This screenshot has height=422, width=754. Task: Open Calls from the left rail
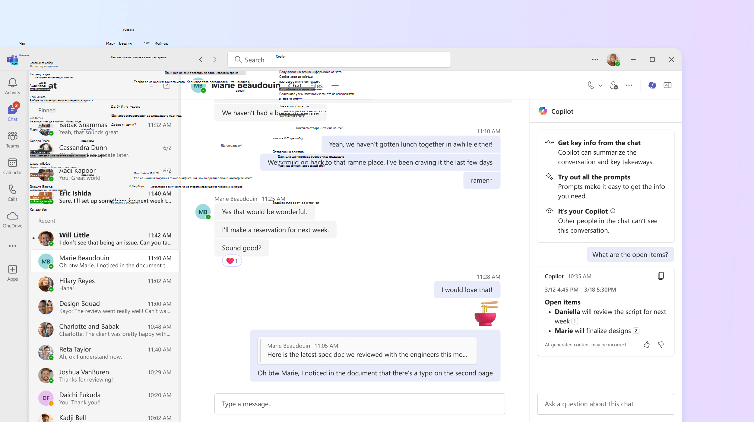click(x=12, y=193)
